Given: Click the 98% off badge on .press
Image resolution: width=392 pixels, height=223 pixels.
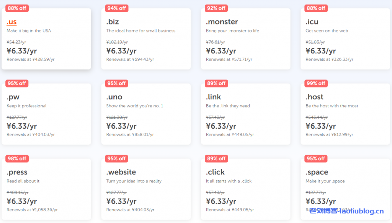Looking at the screenshot, I should [17, 158].
